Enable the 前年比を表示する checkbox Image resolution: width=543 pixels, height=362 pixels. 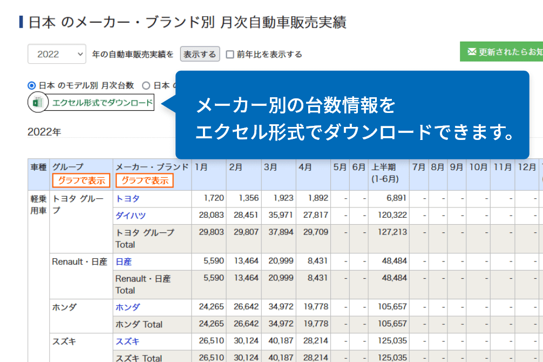click(230, 55)
